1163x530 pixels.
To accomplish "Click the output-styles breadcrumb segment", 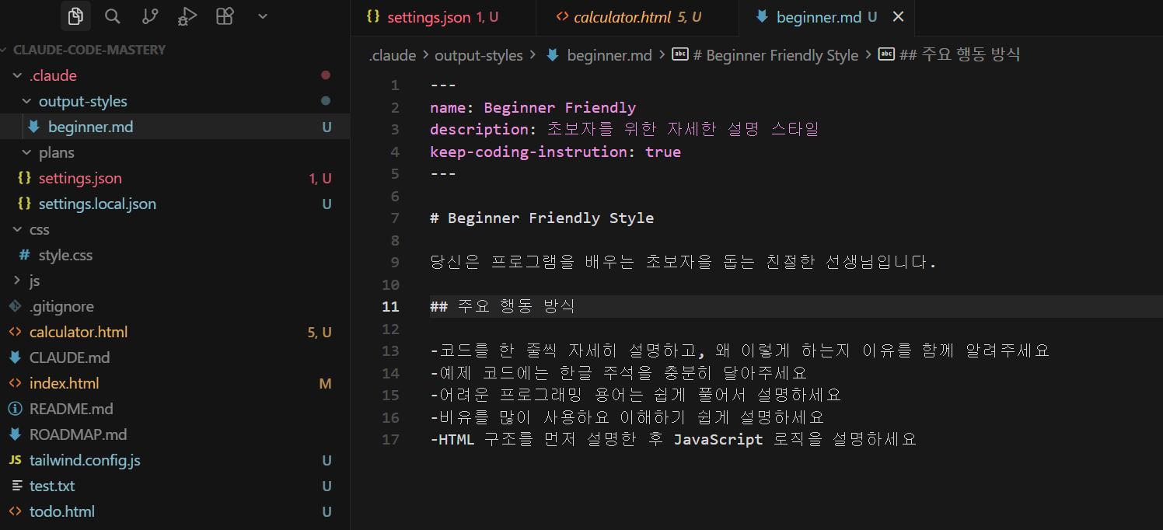I will pyautogui.click(x=479, y=55).
